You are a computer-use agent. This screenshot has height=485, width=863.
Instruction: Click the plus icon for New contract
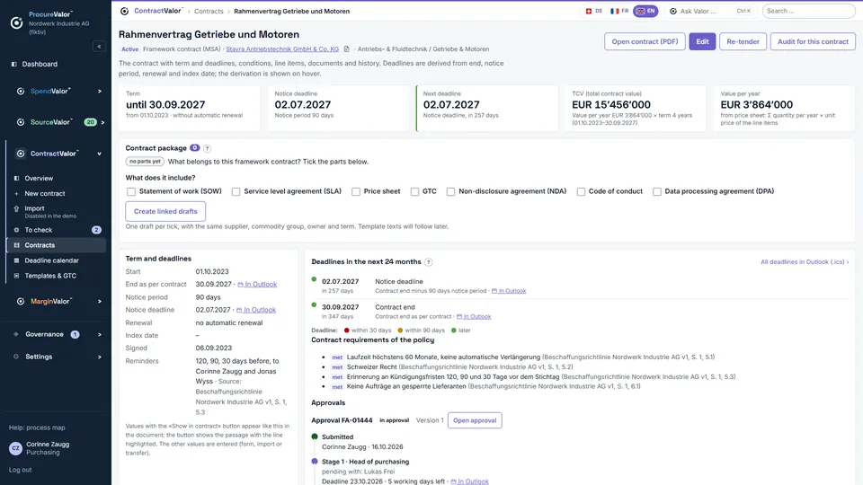tap(16, 194)
